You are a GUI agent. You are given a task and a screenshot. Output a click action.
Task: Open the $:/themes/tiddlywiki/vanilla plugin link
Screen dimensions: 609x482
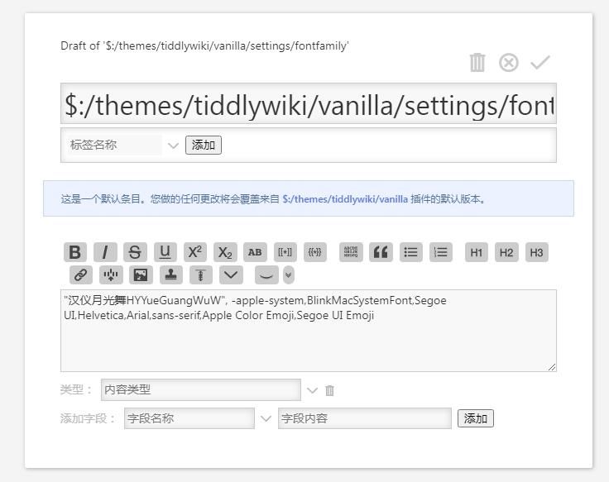click(345, 199)
